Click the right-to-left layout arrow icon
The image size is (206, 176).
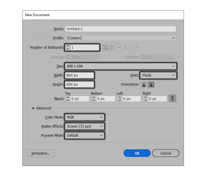[135, 48]
